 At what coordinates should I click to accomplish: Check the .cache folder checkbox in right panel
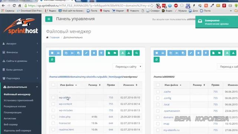(158, 92)
